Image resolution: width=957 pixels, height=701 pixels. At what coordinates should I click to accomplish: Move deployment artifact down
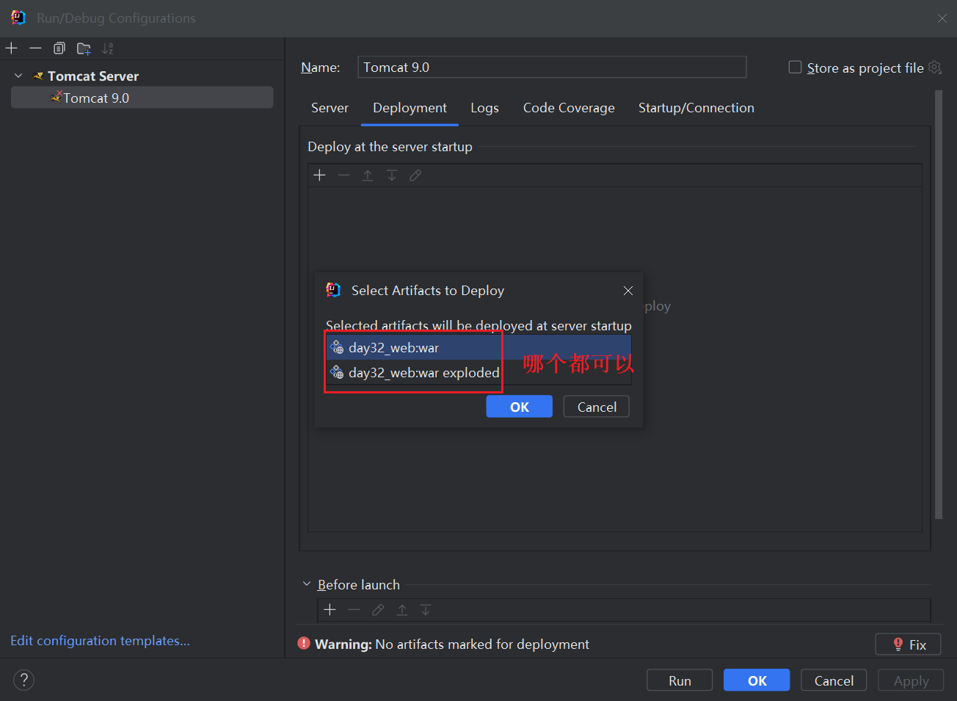392,175
